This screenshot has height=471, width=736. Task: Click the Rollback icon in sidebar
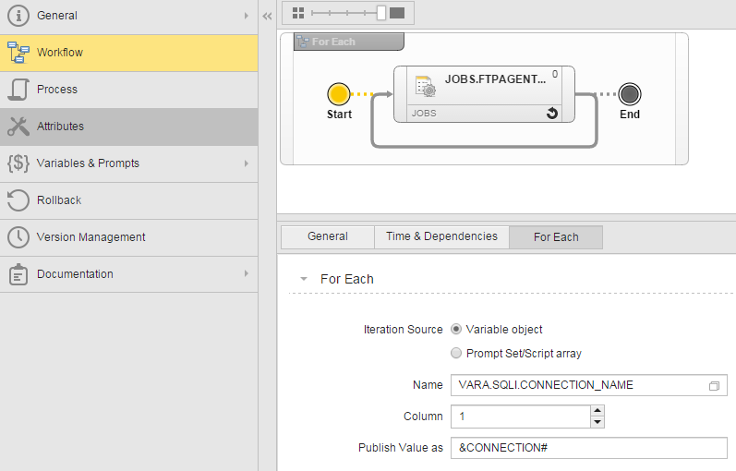point(18,200)
